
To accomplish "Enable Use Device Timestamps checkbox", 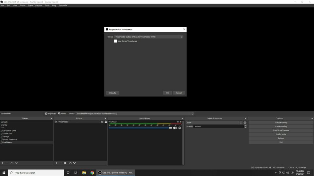I will pos(115,41).
